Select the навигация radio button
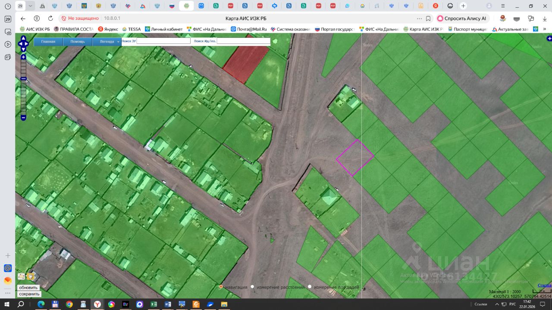 (221, 287)
